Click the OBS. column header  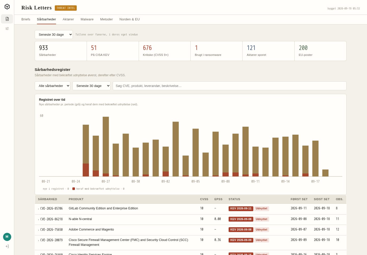point(339,199)
